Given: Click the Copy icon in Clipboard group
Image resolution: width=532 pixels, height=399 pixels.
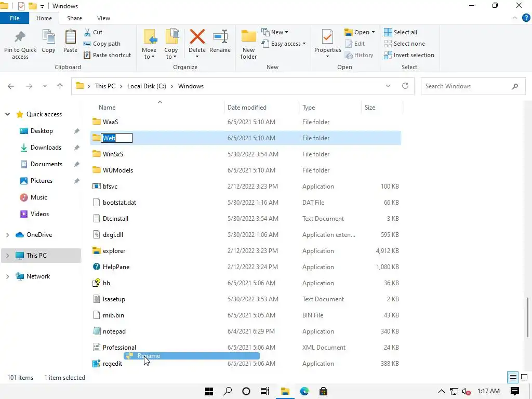Looking at the screenshot, I should (x=48, y=37).
